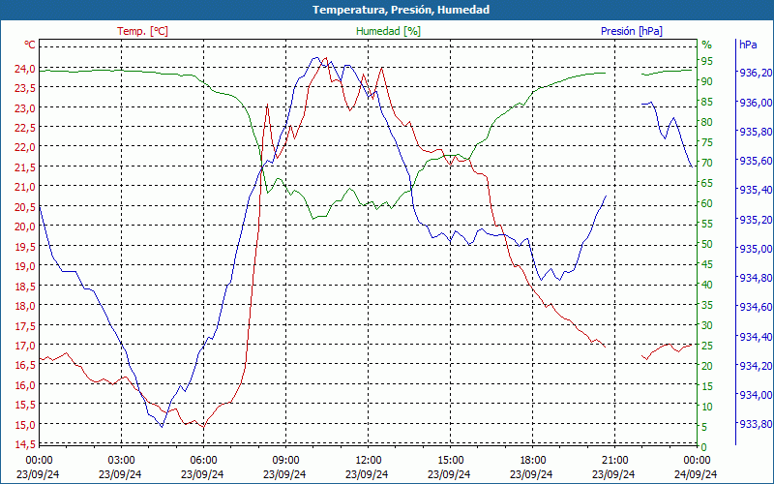Click the 933,80 pressure axis value
Image resolution: width=774 pixels, height=484 pixels.
click(x=756, y=424)
